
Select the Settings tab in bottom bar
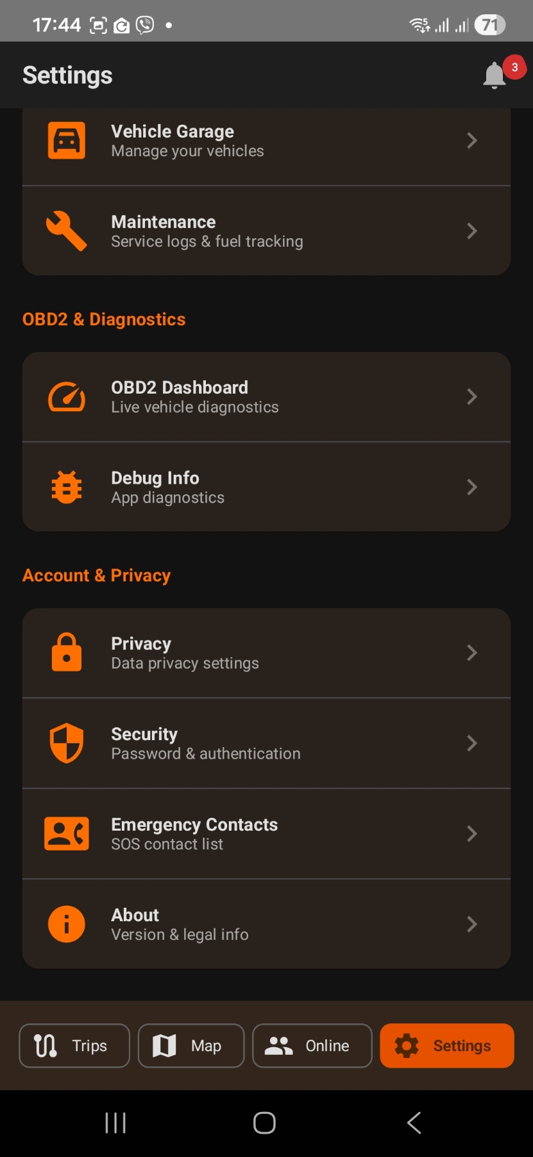click(447, 1046)
